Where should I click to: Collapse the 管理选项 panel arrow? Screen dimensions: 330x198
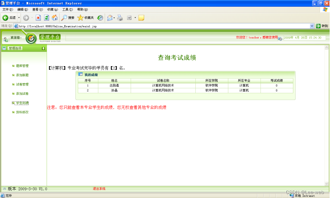(x=43, y=48)
